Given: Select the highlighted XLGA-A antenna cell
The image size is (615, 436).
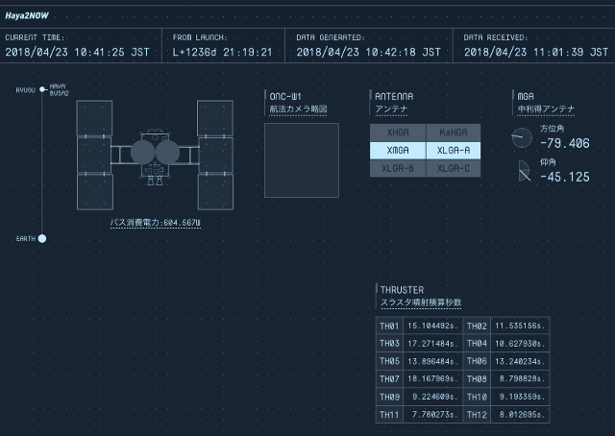Looking at the screenshot, I should (x=452, y=151).
